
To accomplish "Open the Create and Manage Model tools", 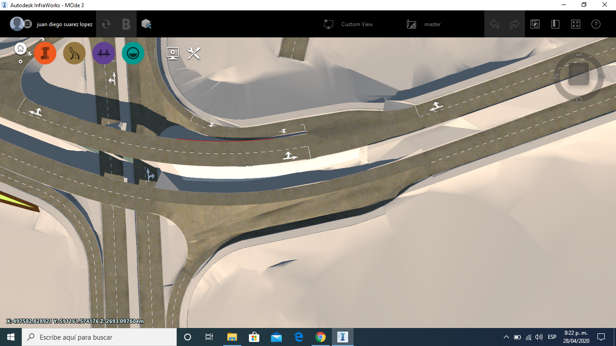I will pos(45,53).
